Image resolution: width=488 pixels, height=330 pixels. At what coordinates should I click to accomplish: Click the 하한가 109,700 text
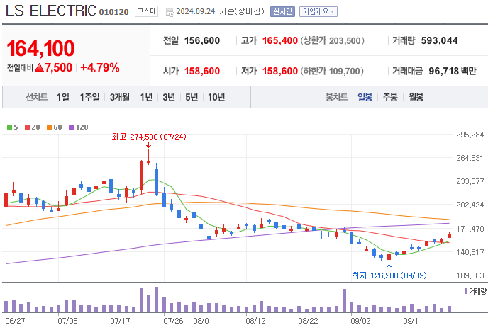(x=332, y=71)
